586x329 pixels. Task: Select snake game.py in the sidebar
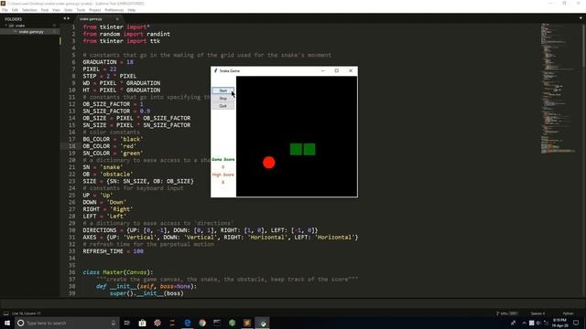31,32
